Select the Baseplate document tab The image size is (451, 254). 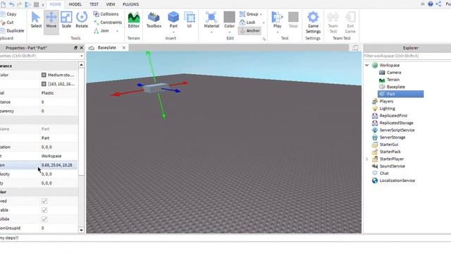point(106,47)
